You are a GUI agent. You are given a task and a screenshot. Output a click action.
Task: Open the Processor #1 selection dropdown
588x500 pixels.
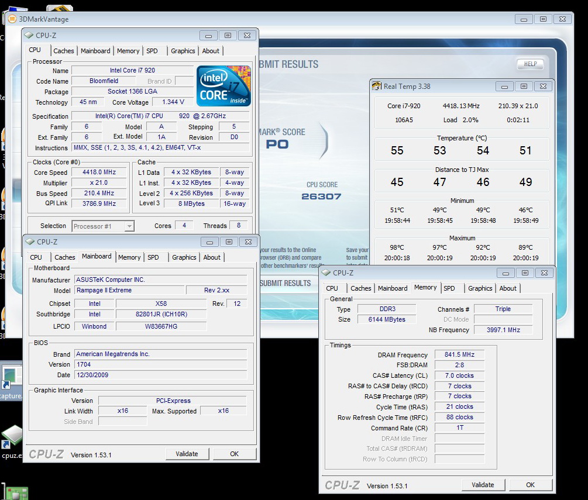coord(103,226)
